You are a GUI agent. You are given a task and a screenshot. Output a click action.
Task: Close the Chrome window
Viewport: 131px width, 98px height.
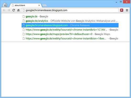click(x=127, y=2)
